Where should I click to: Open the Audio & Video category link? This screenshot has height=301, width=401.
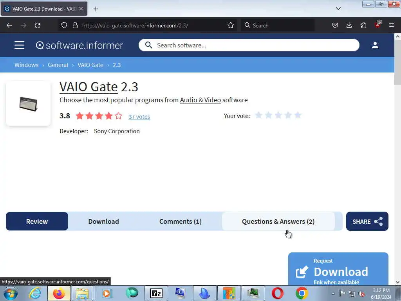[200, 100]
